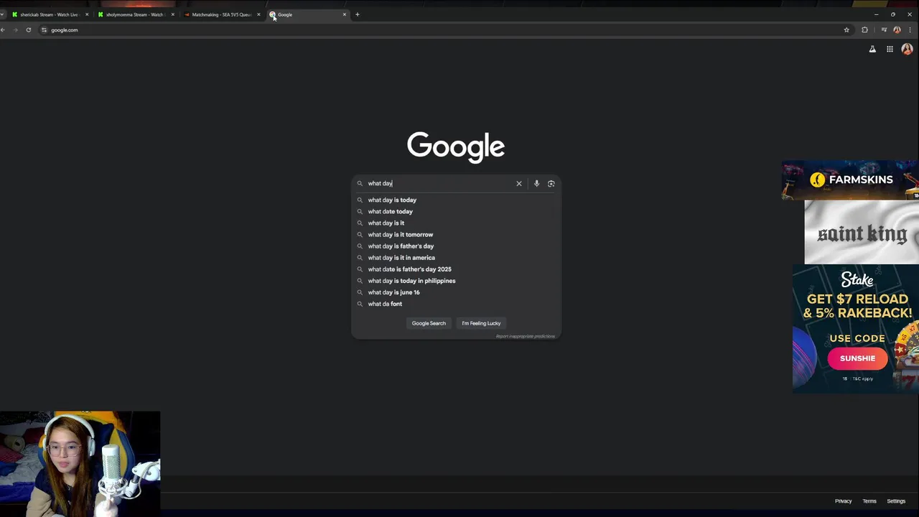The width and height of the screenshot is (919, 517).
Task: View site information icon beside google.com
Action: 44,30
